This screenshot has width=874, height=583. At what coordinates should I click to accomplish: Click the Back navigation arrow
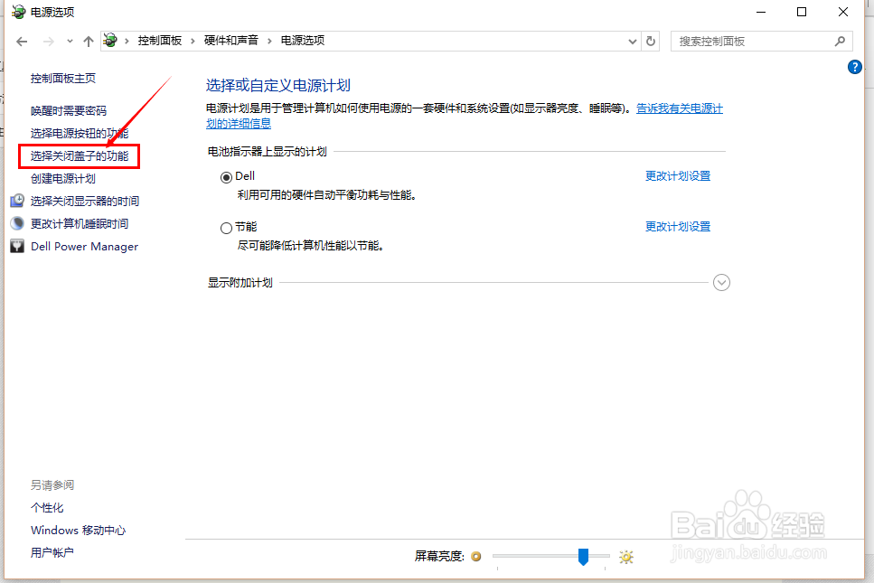22,41
